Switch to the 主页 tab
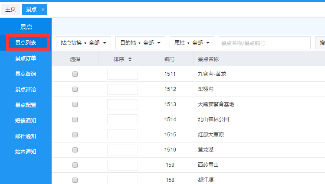The height and width of the screenshot is (184, 325). tap(10, 10)
